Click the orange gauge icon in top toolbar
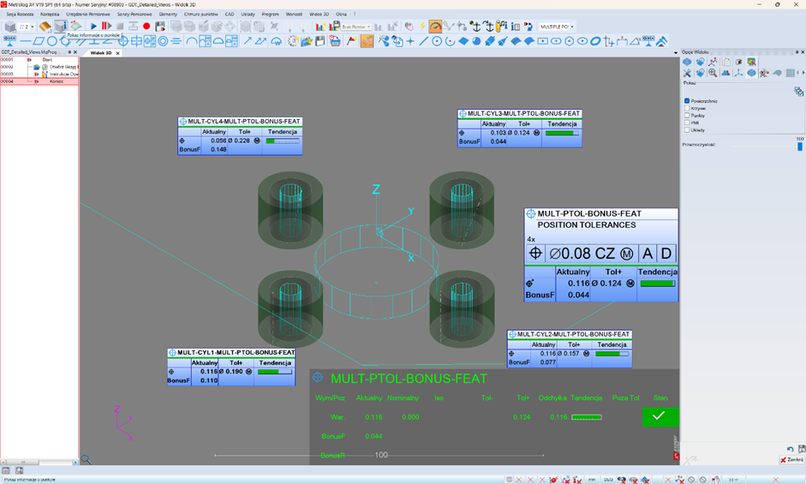Image resolution: width=806 pixels, height=484 pixels. pyautogui.click(x=435, y=27)
